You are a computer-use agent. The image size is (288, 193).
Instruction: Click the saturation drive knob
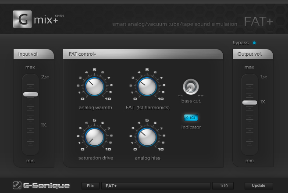click(94, 137)
